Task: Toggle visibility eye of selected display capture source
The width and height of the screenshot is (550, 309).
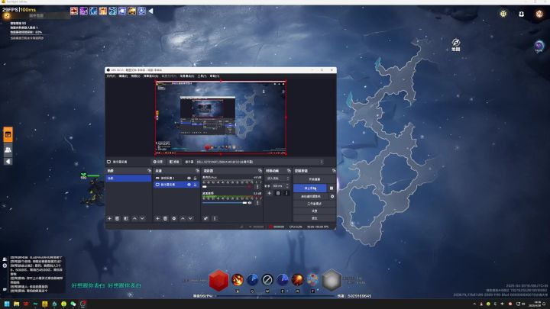Action: click(189, 185)
